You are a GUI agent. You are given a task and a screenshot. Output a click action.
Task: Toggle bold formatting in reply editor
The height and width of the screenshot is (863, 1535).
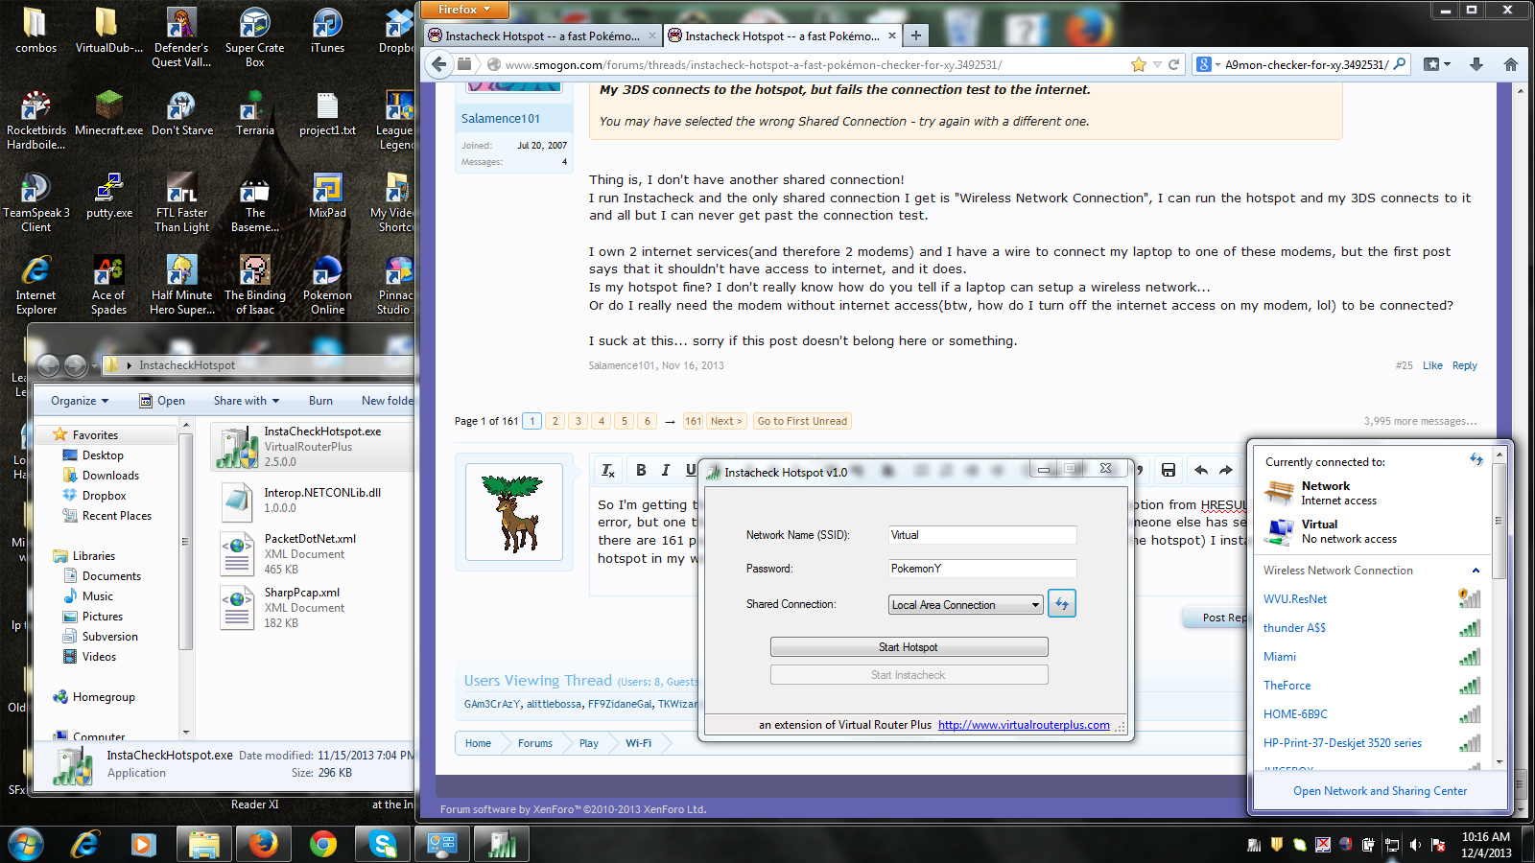[x=641, y=470]
